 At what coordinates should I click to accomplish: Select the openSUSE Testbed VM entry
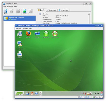[20, 18]
